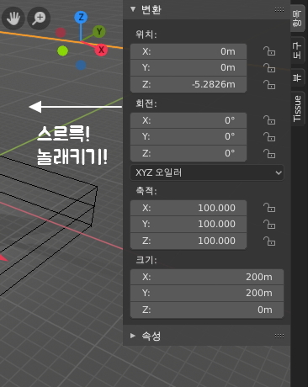This screenshot has width=308, height=387.
Task: Click dimensions Y field showing 200m
Action: coord(207,293)
